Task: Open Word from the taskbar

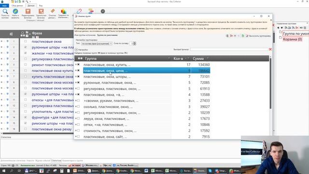Action: click(146, 171)
